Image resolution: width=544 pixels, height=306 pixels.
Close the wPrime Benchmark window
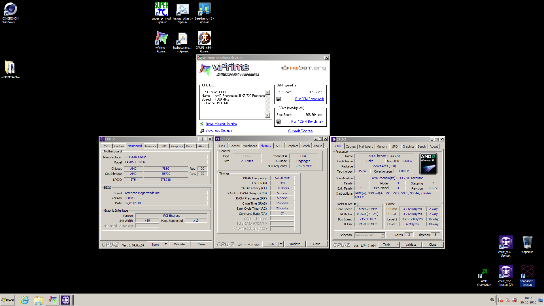[x=326, y=58]
